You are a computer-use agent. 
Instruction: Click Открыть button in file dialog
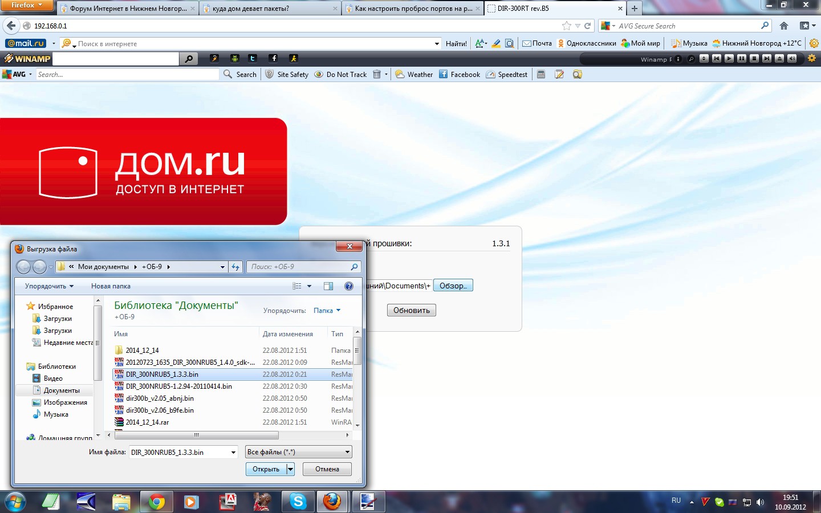click(x=266, y=469)
